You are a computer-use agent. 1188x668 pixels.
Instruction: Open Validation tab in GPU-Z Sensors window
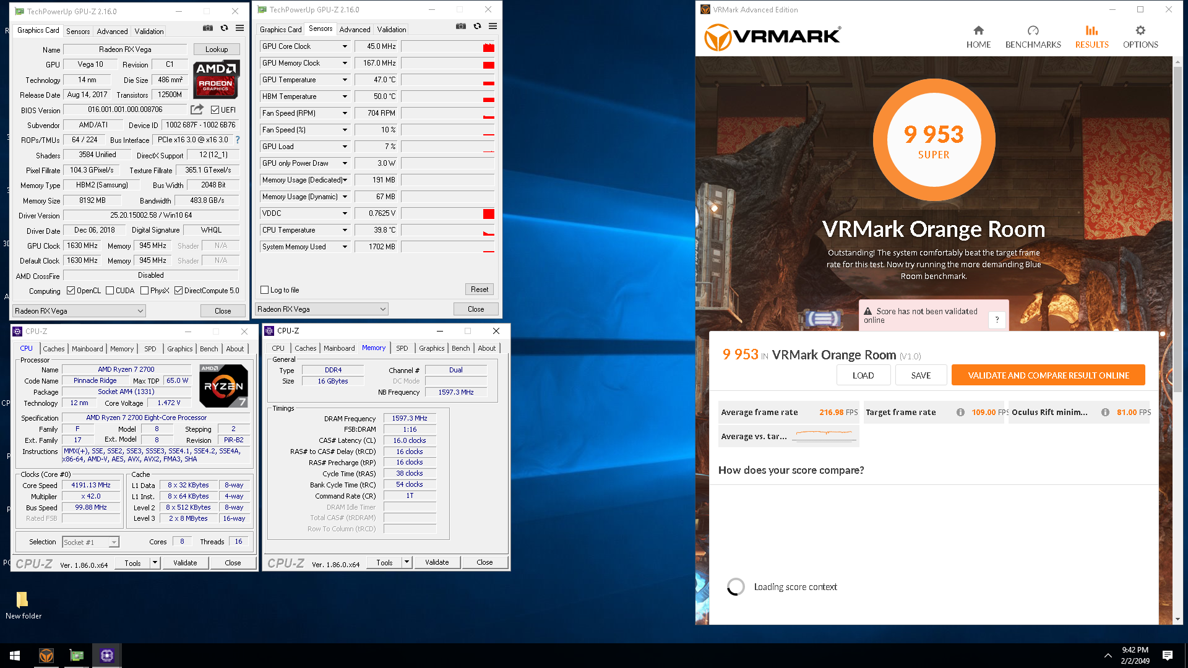tap(392, 30)
